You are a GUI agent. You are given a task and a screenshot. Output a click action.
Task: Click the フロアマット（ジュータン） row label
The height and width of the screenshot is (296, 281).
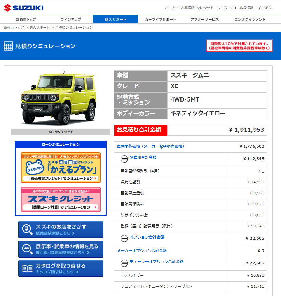pyautogui.click(x=156, y=286)
